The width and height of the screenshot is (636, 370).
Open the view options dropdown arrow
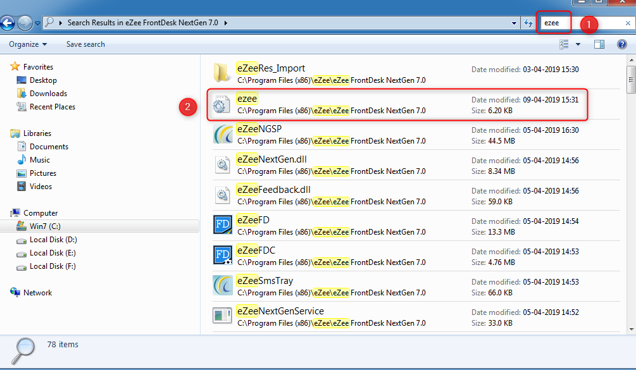578,44
